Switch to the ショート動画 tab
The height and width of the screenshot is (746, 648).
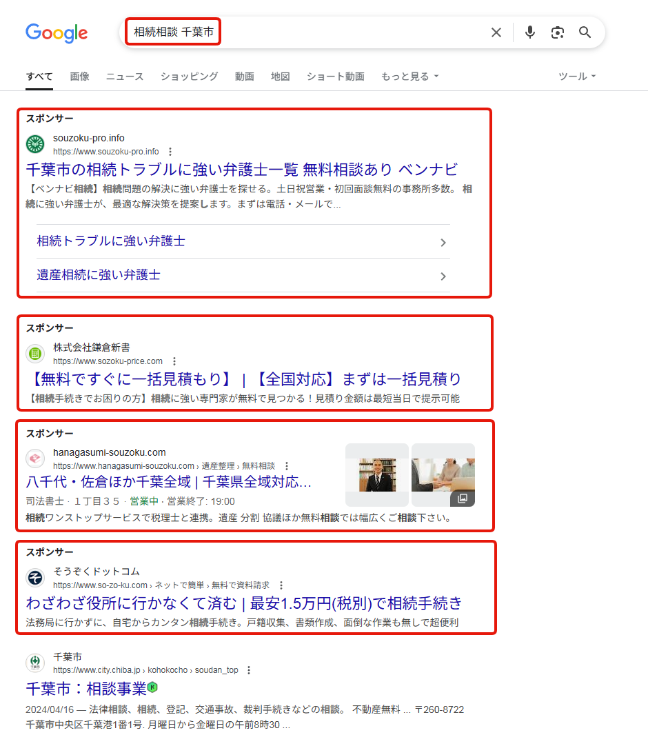pos(336,77)
